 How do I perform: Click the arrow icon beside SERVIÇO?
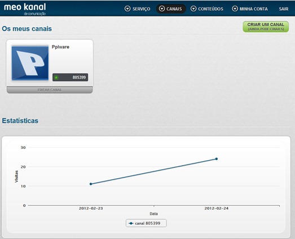coord(127,8)
